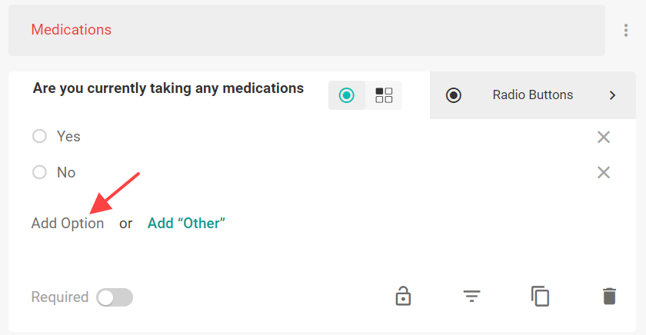Edit the question text about medications
The width and height of the screenshot is (646, 335).
[168, 88]
